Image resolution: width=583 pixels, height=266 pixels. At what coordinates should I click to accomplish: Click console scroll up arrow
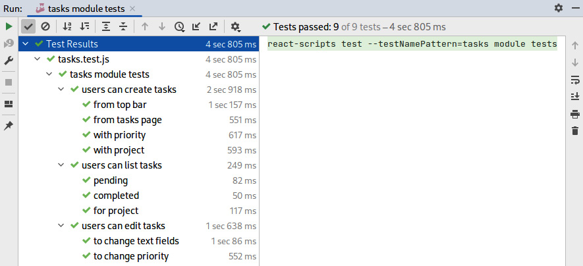pyautogui.click(x=575, y=45)
